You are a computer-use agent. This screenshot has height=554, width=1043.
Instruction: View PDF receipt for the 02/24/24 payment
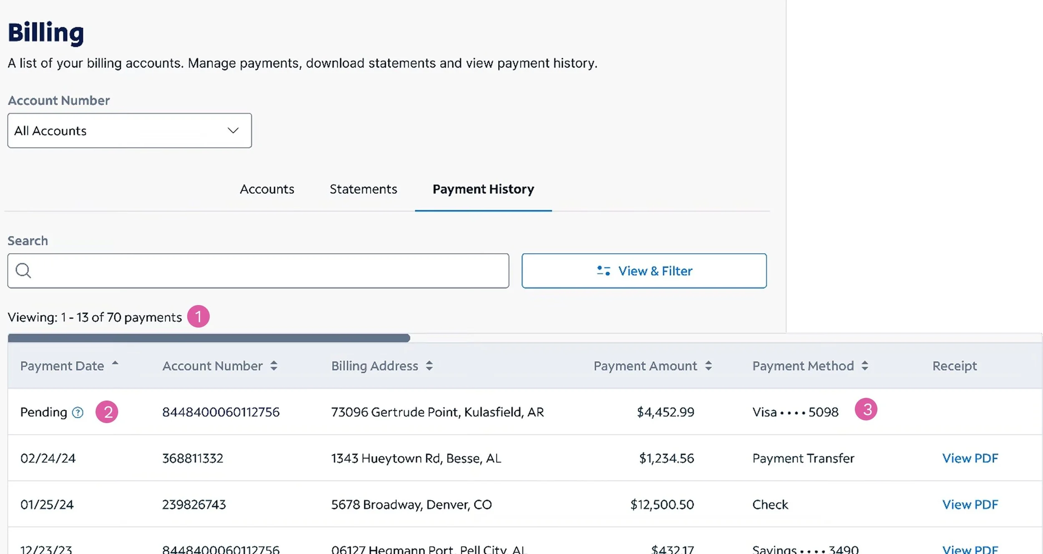[970, 458]
